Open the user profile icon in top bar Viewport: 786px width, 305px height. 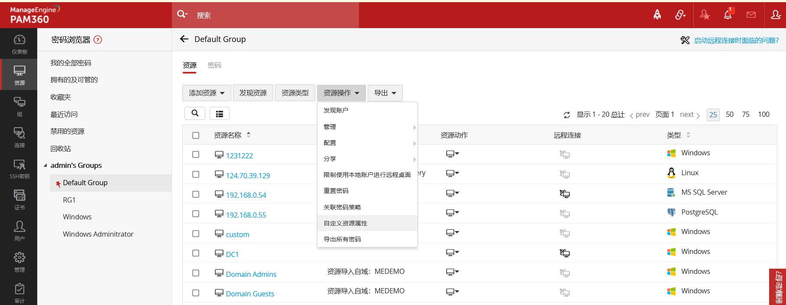[776, 15]
